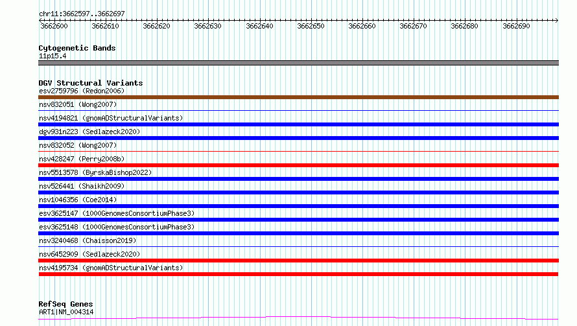Click the RefSeq Genes track title
The width and height of the screenshot is (577, 326).
point(65,304)
